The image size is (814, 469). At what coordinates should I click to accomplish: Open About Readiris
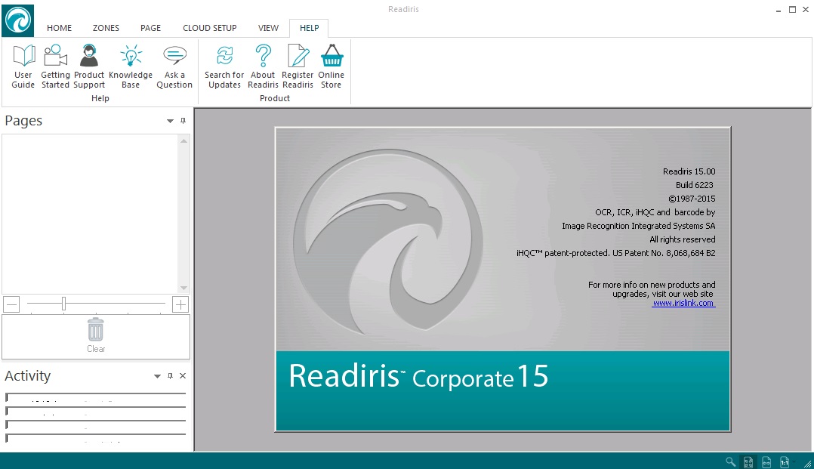(263, 66)
